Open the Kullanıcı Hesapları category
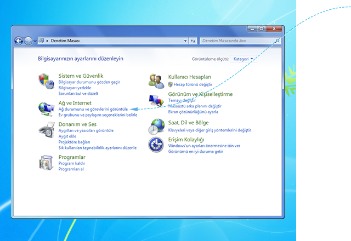 pyautogui.click(x=190, y=77)
